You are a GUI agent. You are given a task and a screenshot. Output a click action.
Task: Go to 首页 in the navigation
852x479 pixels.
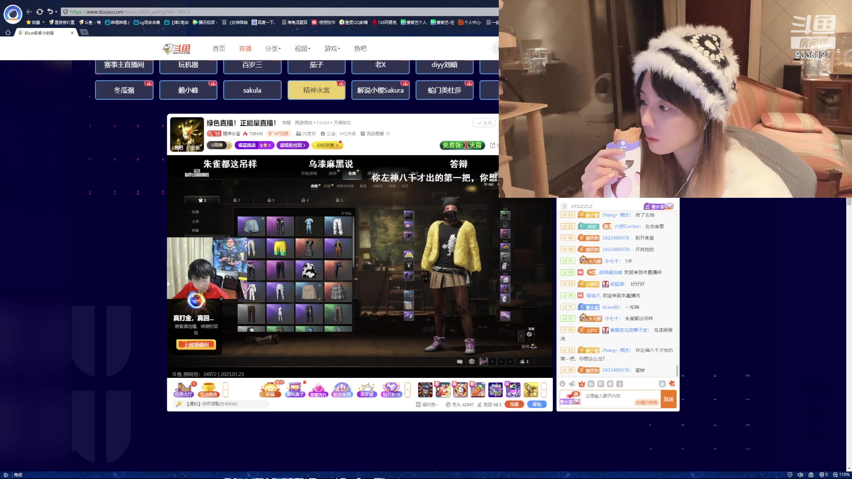pos(219,48)
